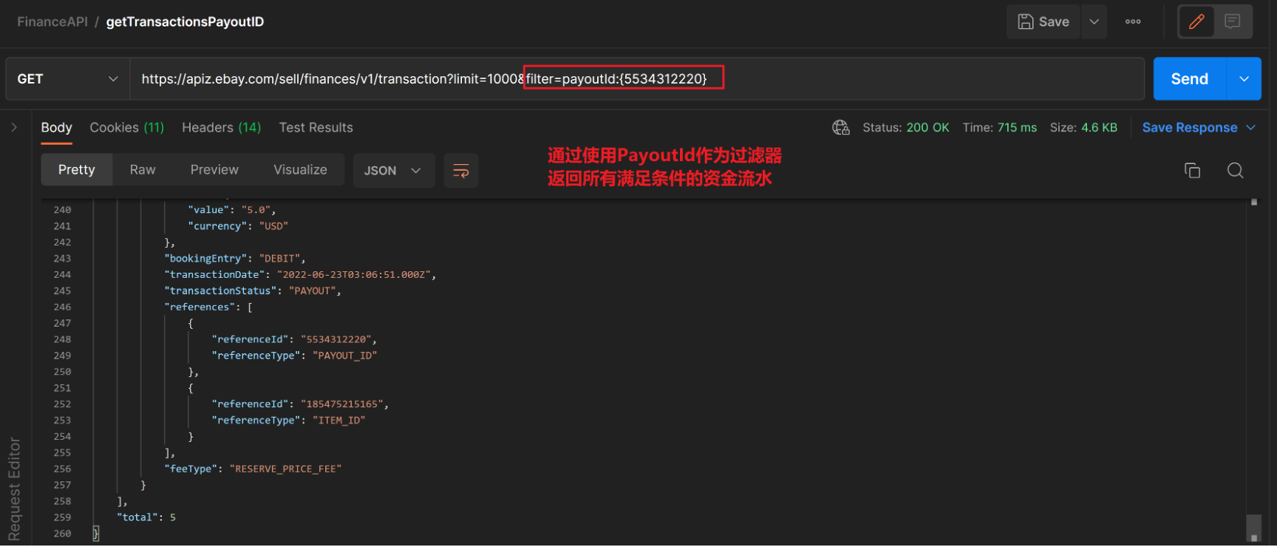Screen dimensions: 1277x547
Task: Expand the left sidebar chevron
Action: tap(14, 127)
